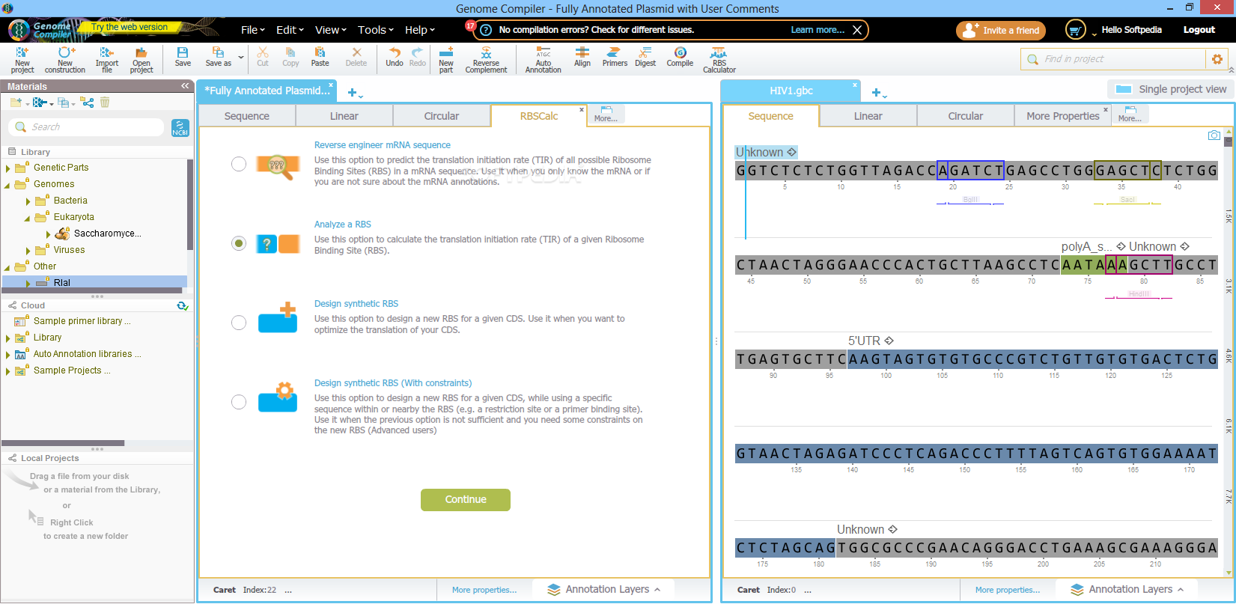Screen dimensions: 1236x604
Task: Select Analyze a RBS radio button
Action: 239,243
